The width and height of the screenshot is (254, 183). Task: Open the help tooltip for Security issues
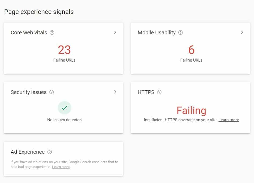point(51,92)
